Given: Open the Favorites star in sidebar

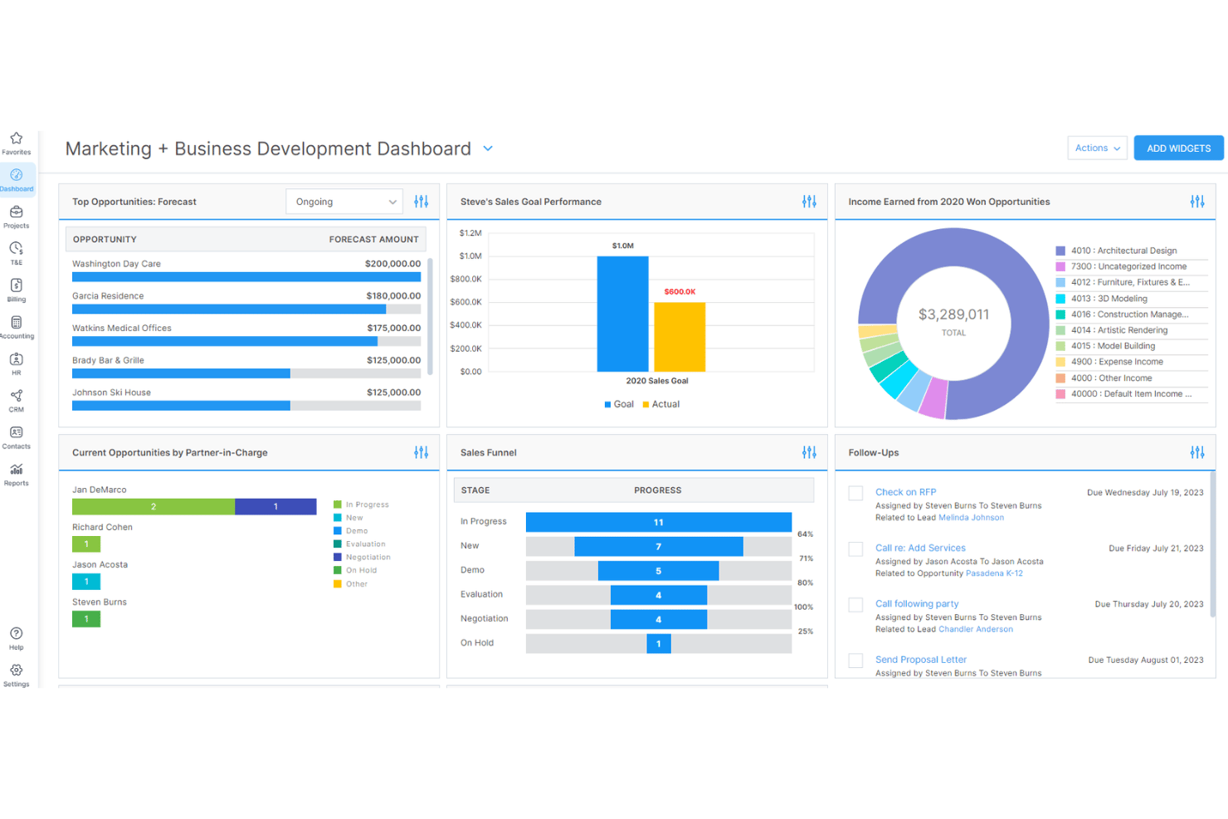Looking at the screenshot, I should coord(17,143).
